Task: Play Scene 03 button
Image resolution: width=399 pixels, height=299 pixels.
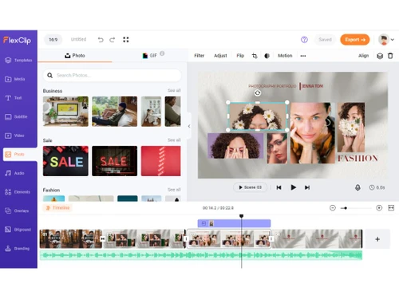Action: coord(250,187)
